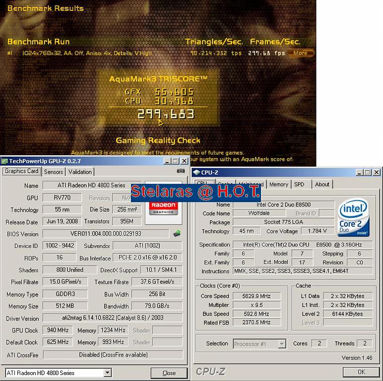The width and height of the screenshot is (383, 381).
Task: Click the 299,683 AquaMark3 total score
Action: point(166,114)
